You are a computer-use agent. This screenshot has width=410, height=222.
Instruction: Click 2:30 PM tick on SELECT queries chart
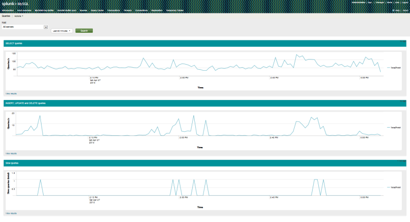tap(184, 77)
